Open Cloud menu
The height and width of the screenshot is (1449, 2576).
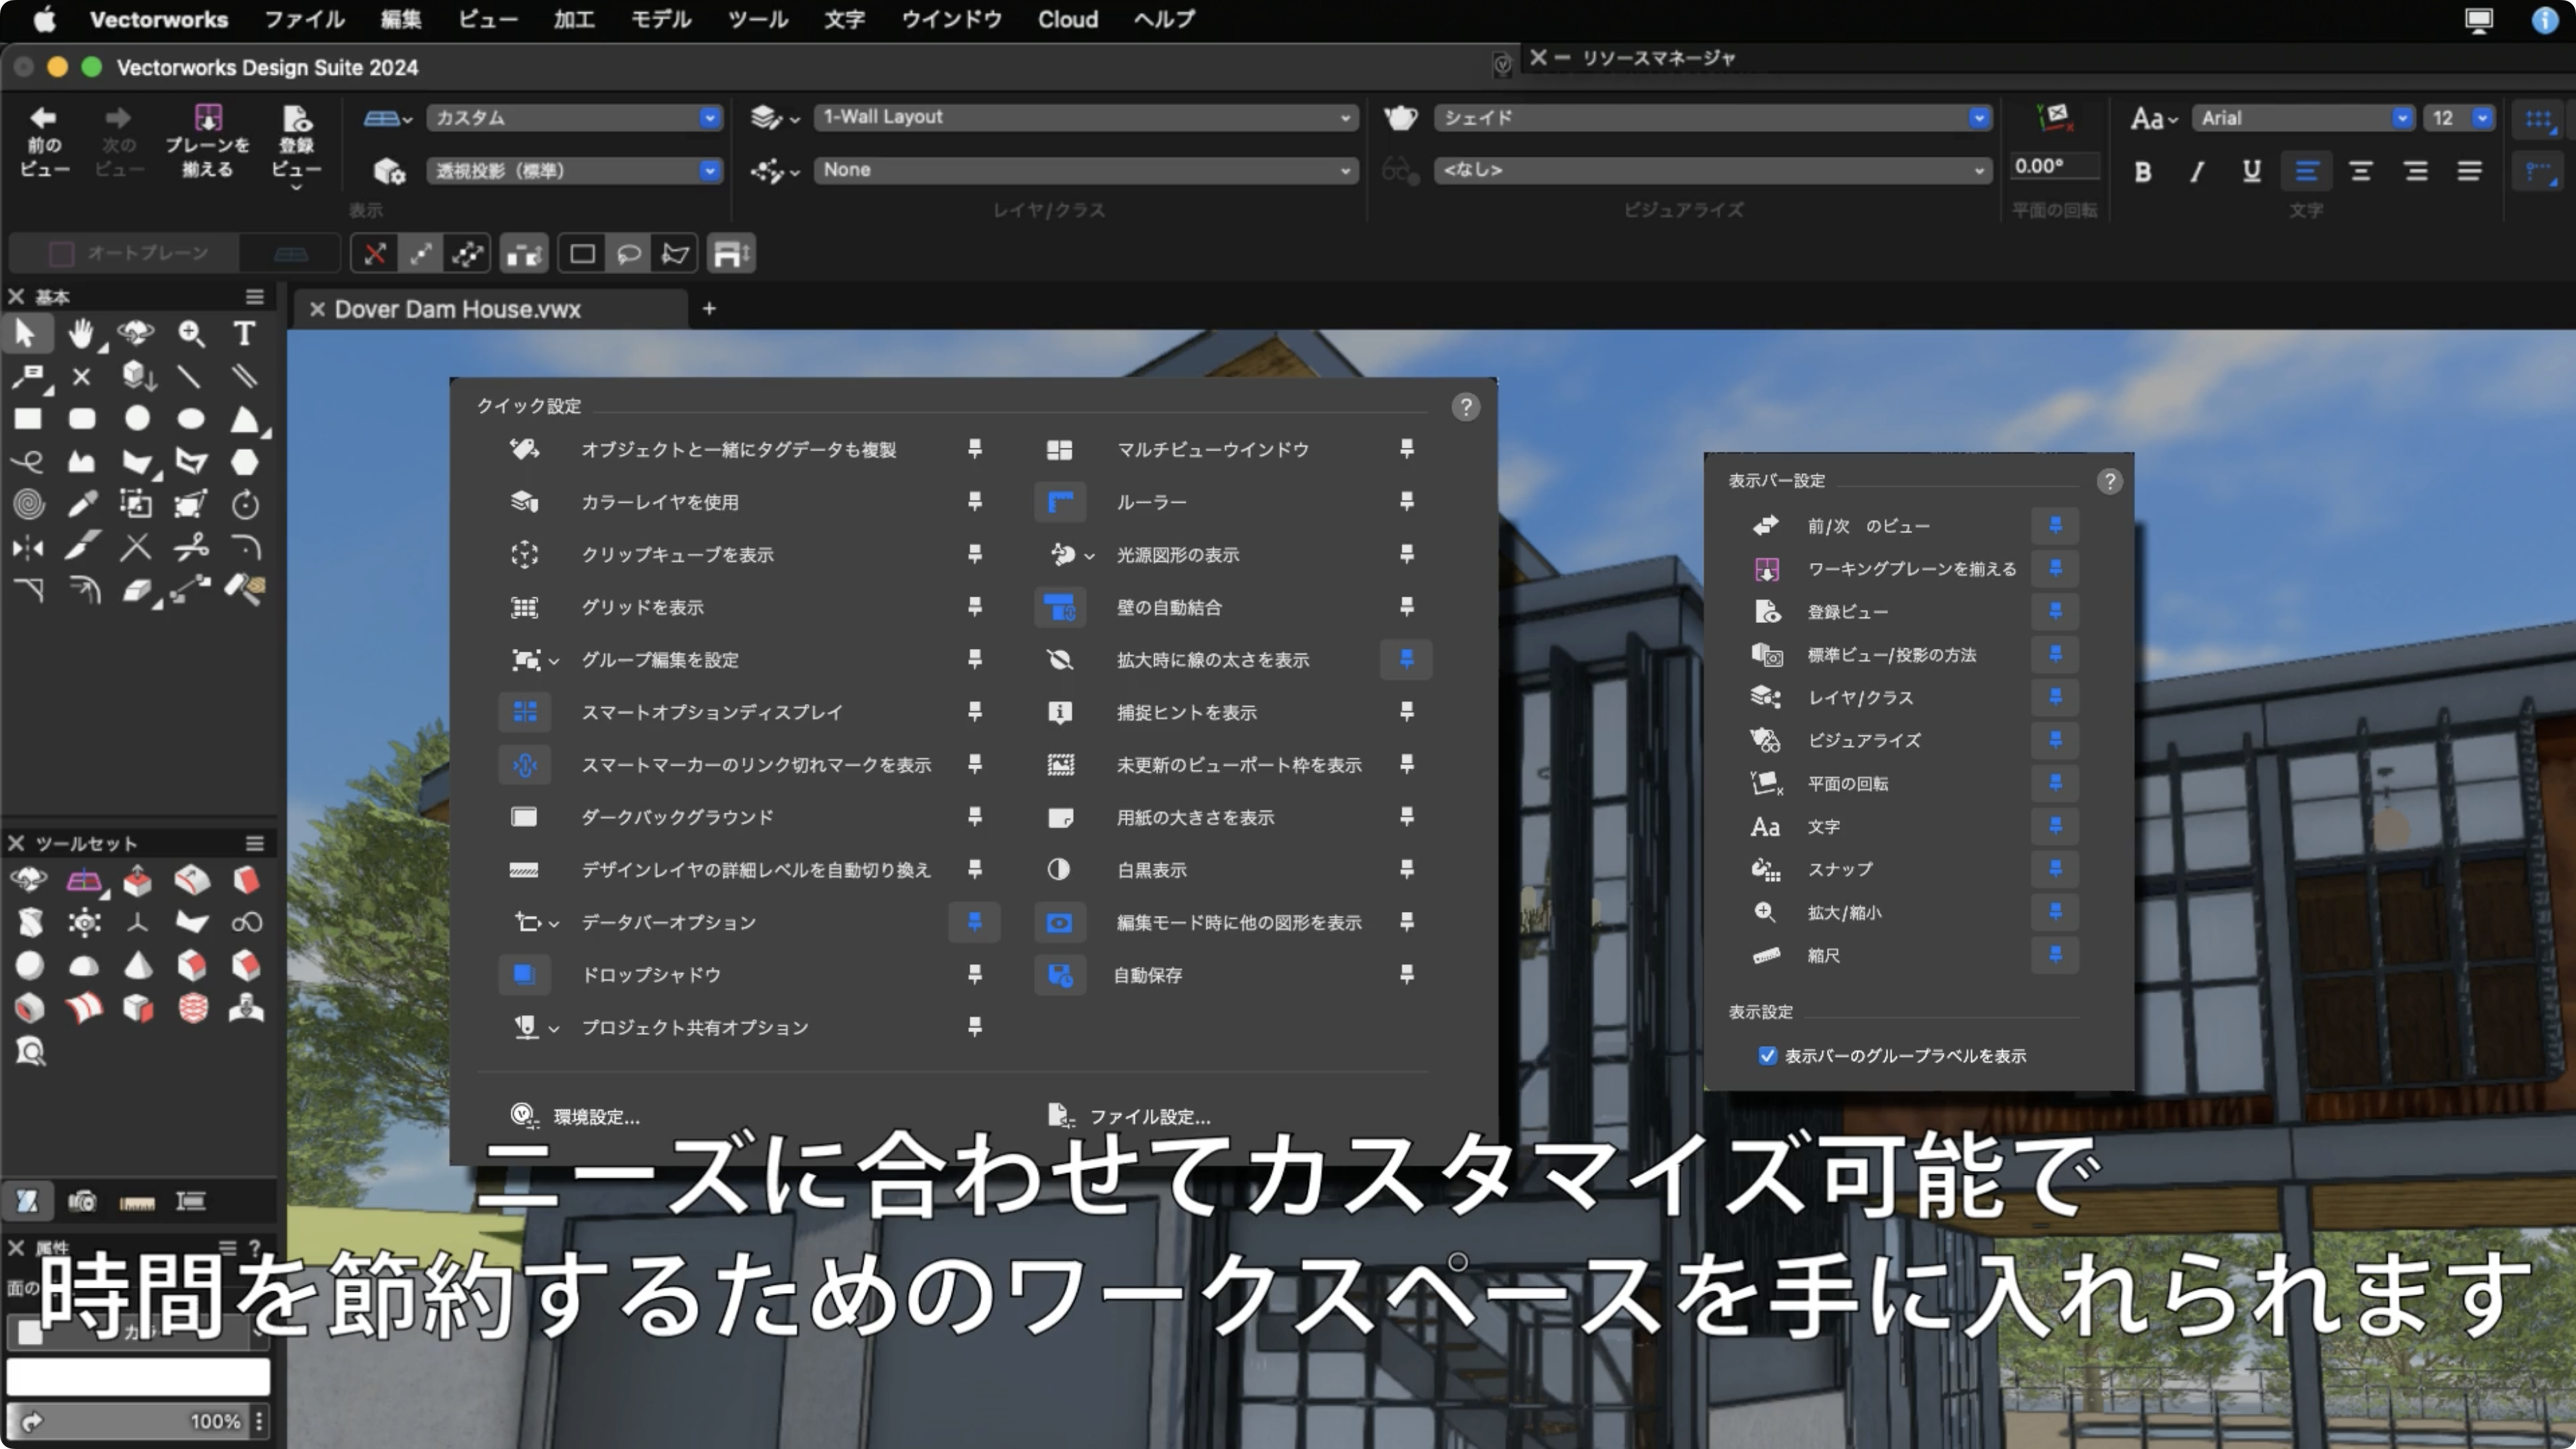click(1067, 19)
